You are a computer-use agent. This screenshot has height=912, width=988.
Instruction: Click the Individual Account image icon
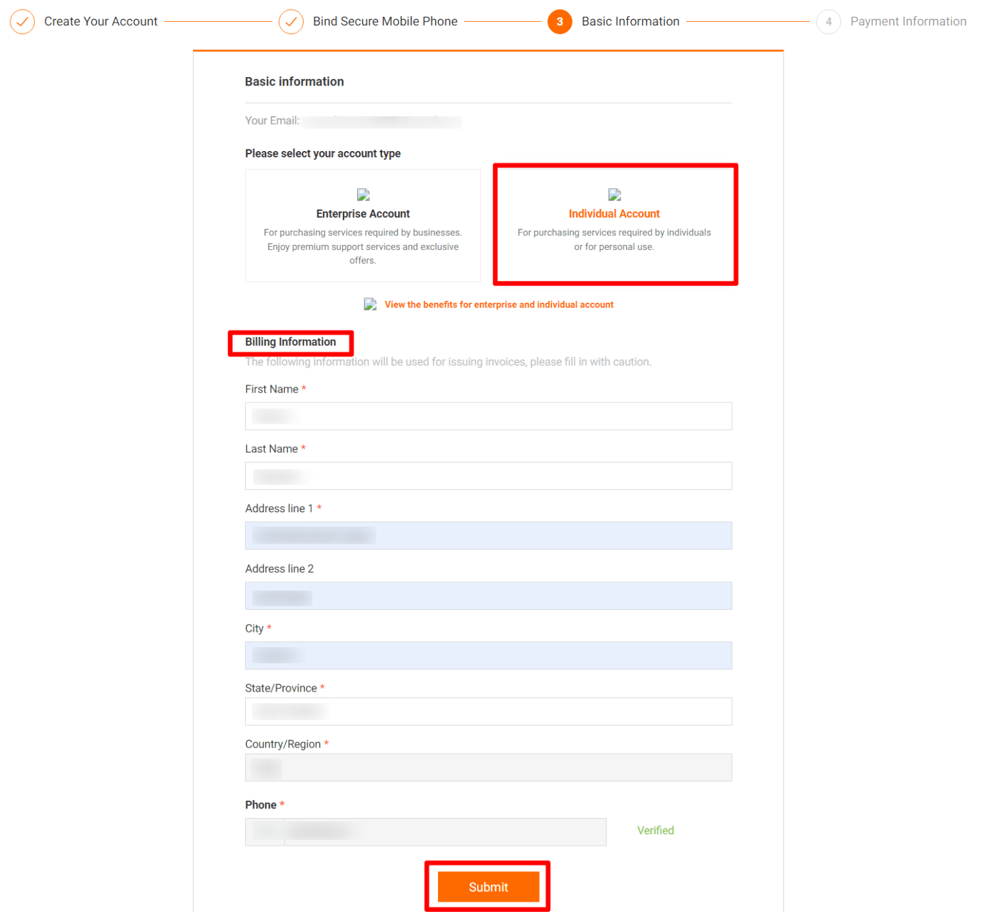614,195
